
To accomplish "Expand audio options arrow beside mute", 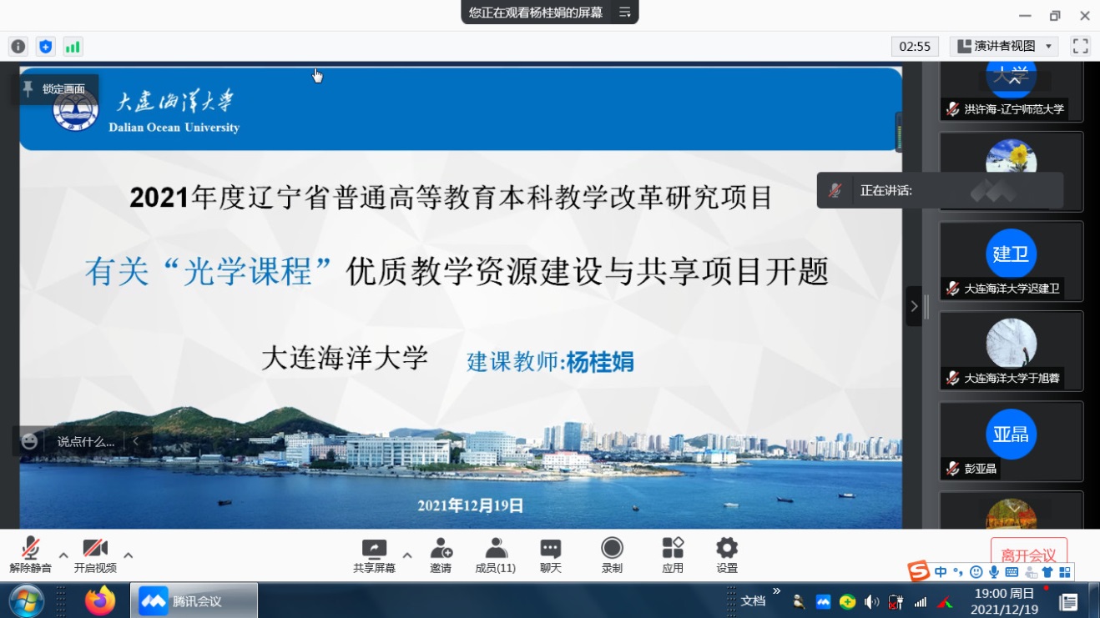I will 63,555.
